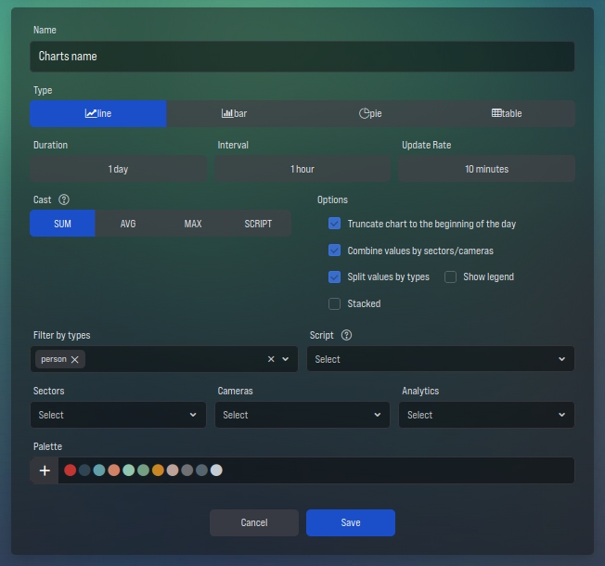The width and height of the screenshot is (605, 566).
Task: Open the Sectors dropdown
Action: (x=118, y=415)
